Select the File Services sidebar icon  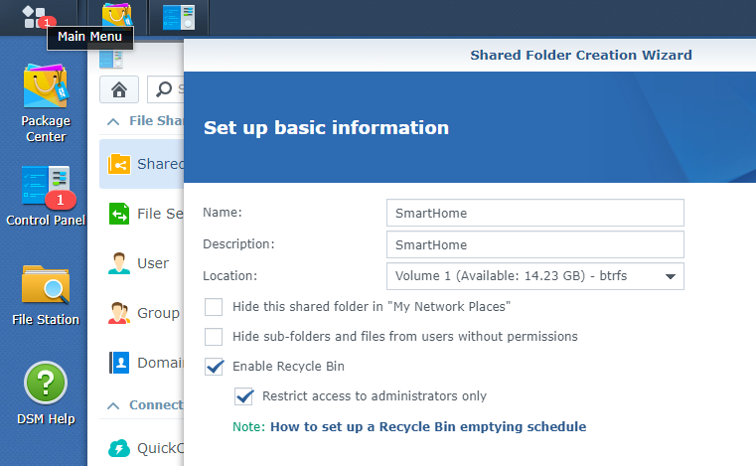[118, 214]
